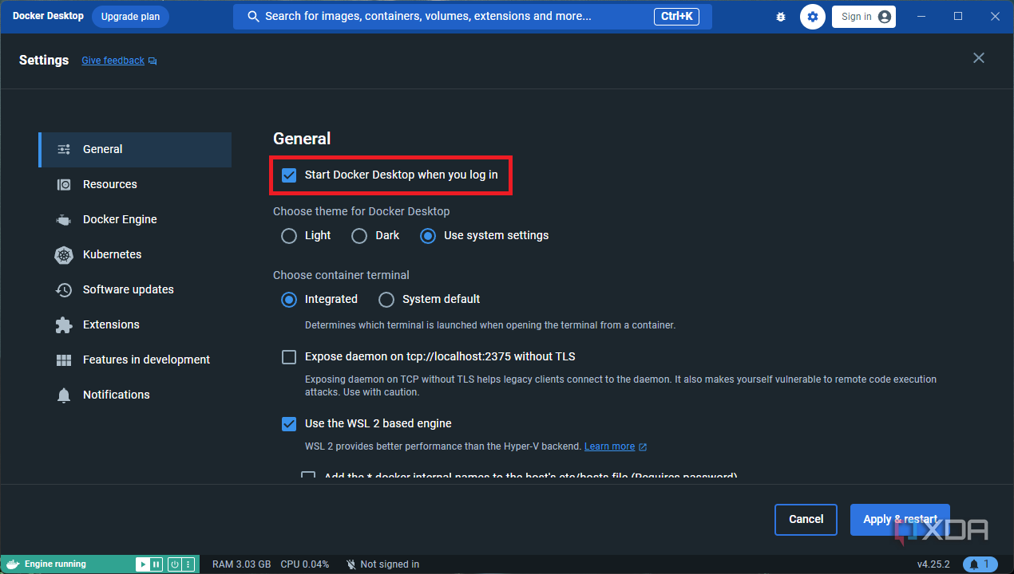Click the General sliders icon

tap(64, 149)
